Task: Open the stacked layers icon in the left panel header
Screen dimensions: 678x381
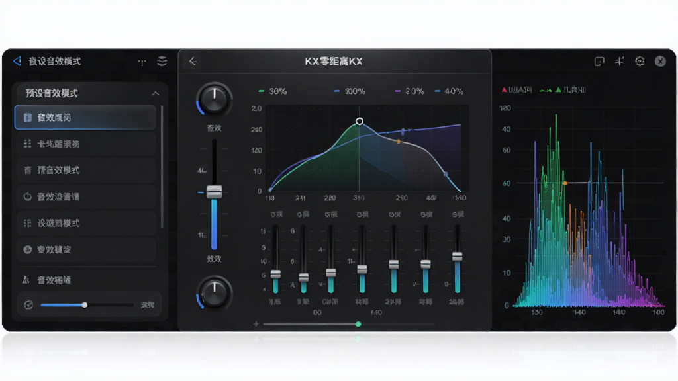Action: (162, 61)
